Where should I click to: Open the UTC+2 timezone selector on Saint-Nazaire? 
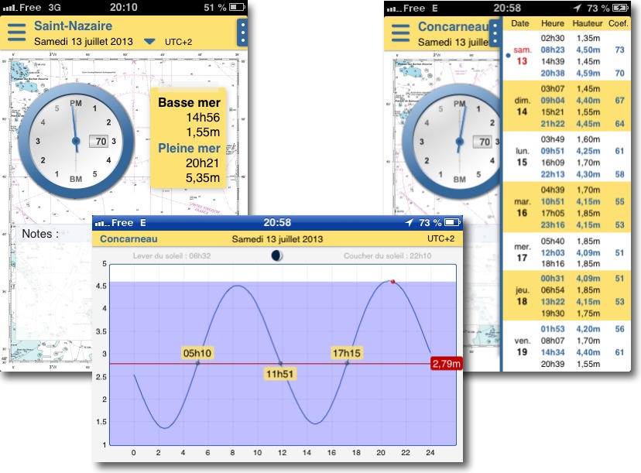coord(180,42)
